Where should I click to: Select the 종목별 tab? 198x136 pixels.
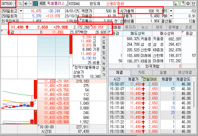(174, 27)
